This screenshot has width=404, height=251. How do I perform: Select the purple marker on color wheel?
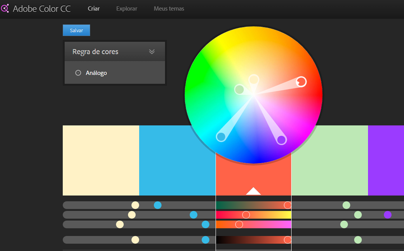(x=281, y=139)
